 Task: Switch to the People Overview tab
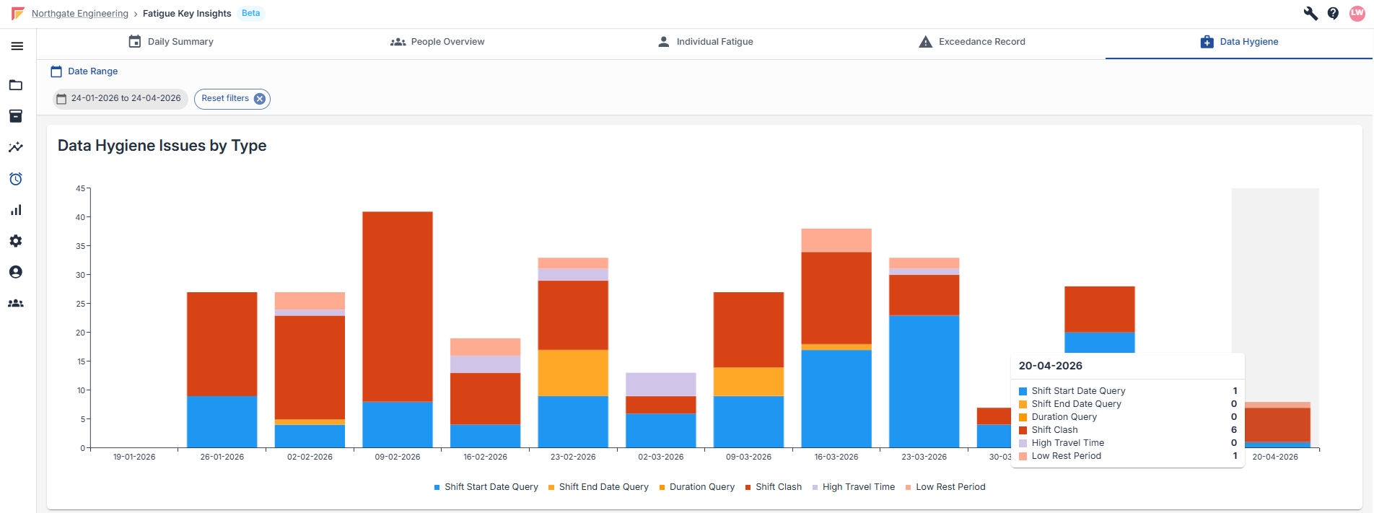point(437,42)
